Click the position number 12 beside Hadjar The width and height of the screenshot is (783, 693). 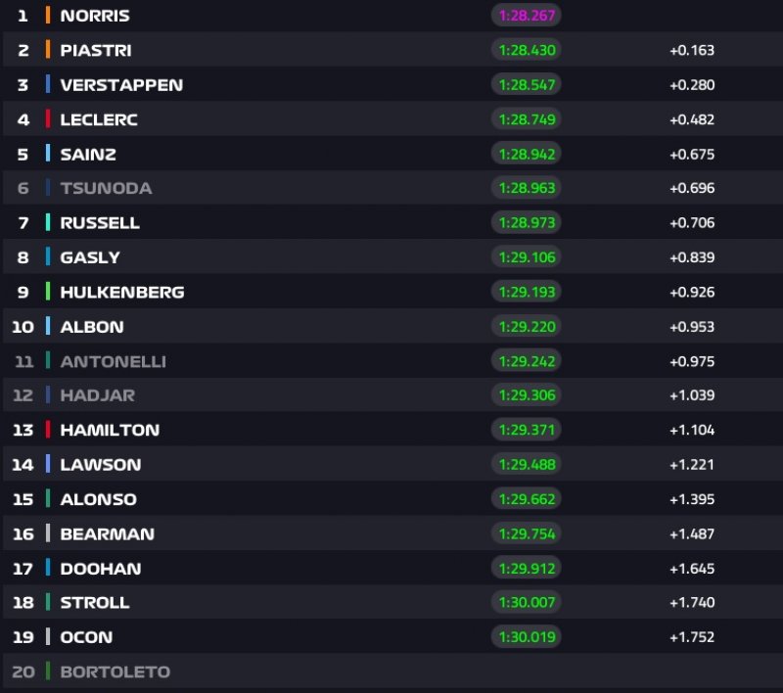(23, 395)
